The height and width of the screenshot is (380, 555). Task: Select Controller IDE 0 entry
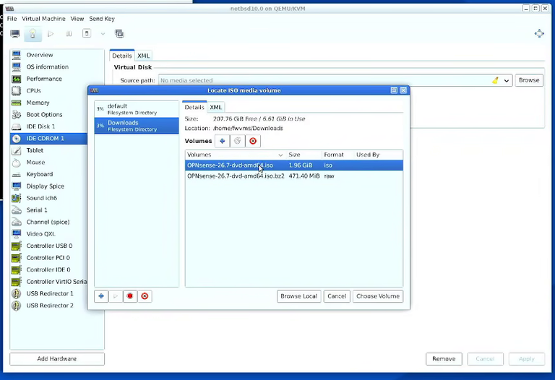[49, 269]
